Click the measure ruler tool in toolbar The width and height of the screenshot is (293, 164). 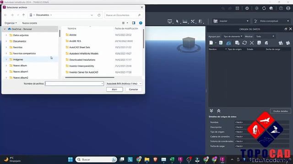[185, 21]
